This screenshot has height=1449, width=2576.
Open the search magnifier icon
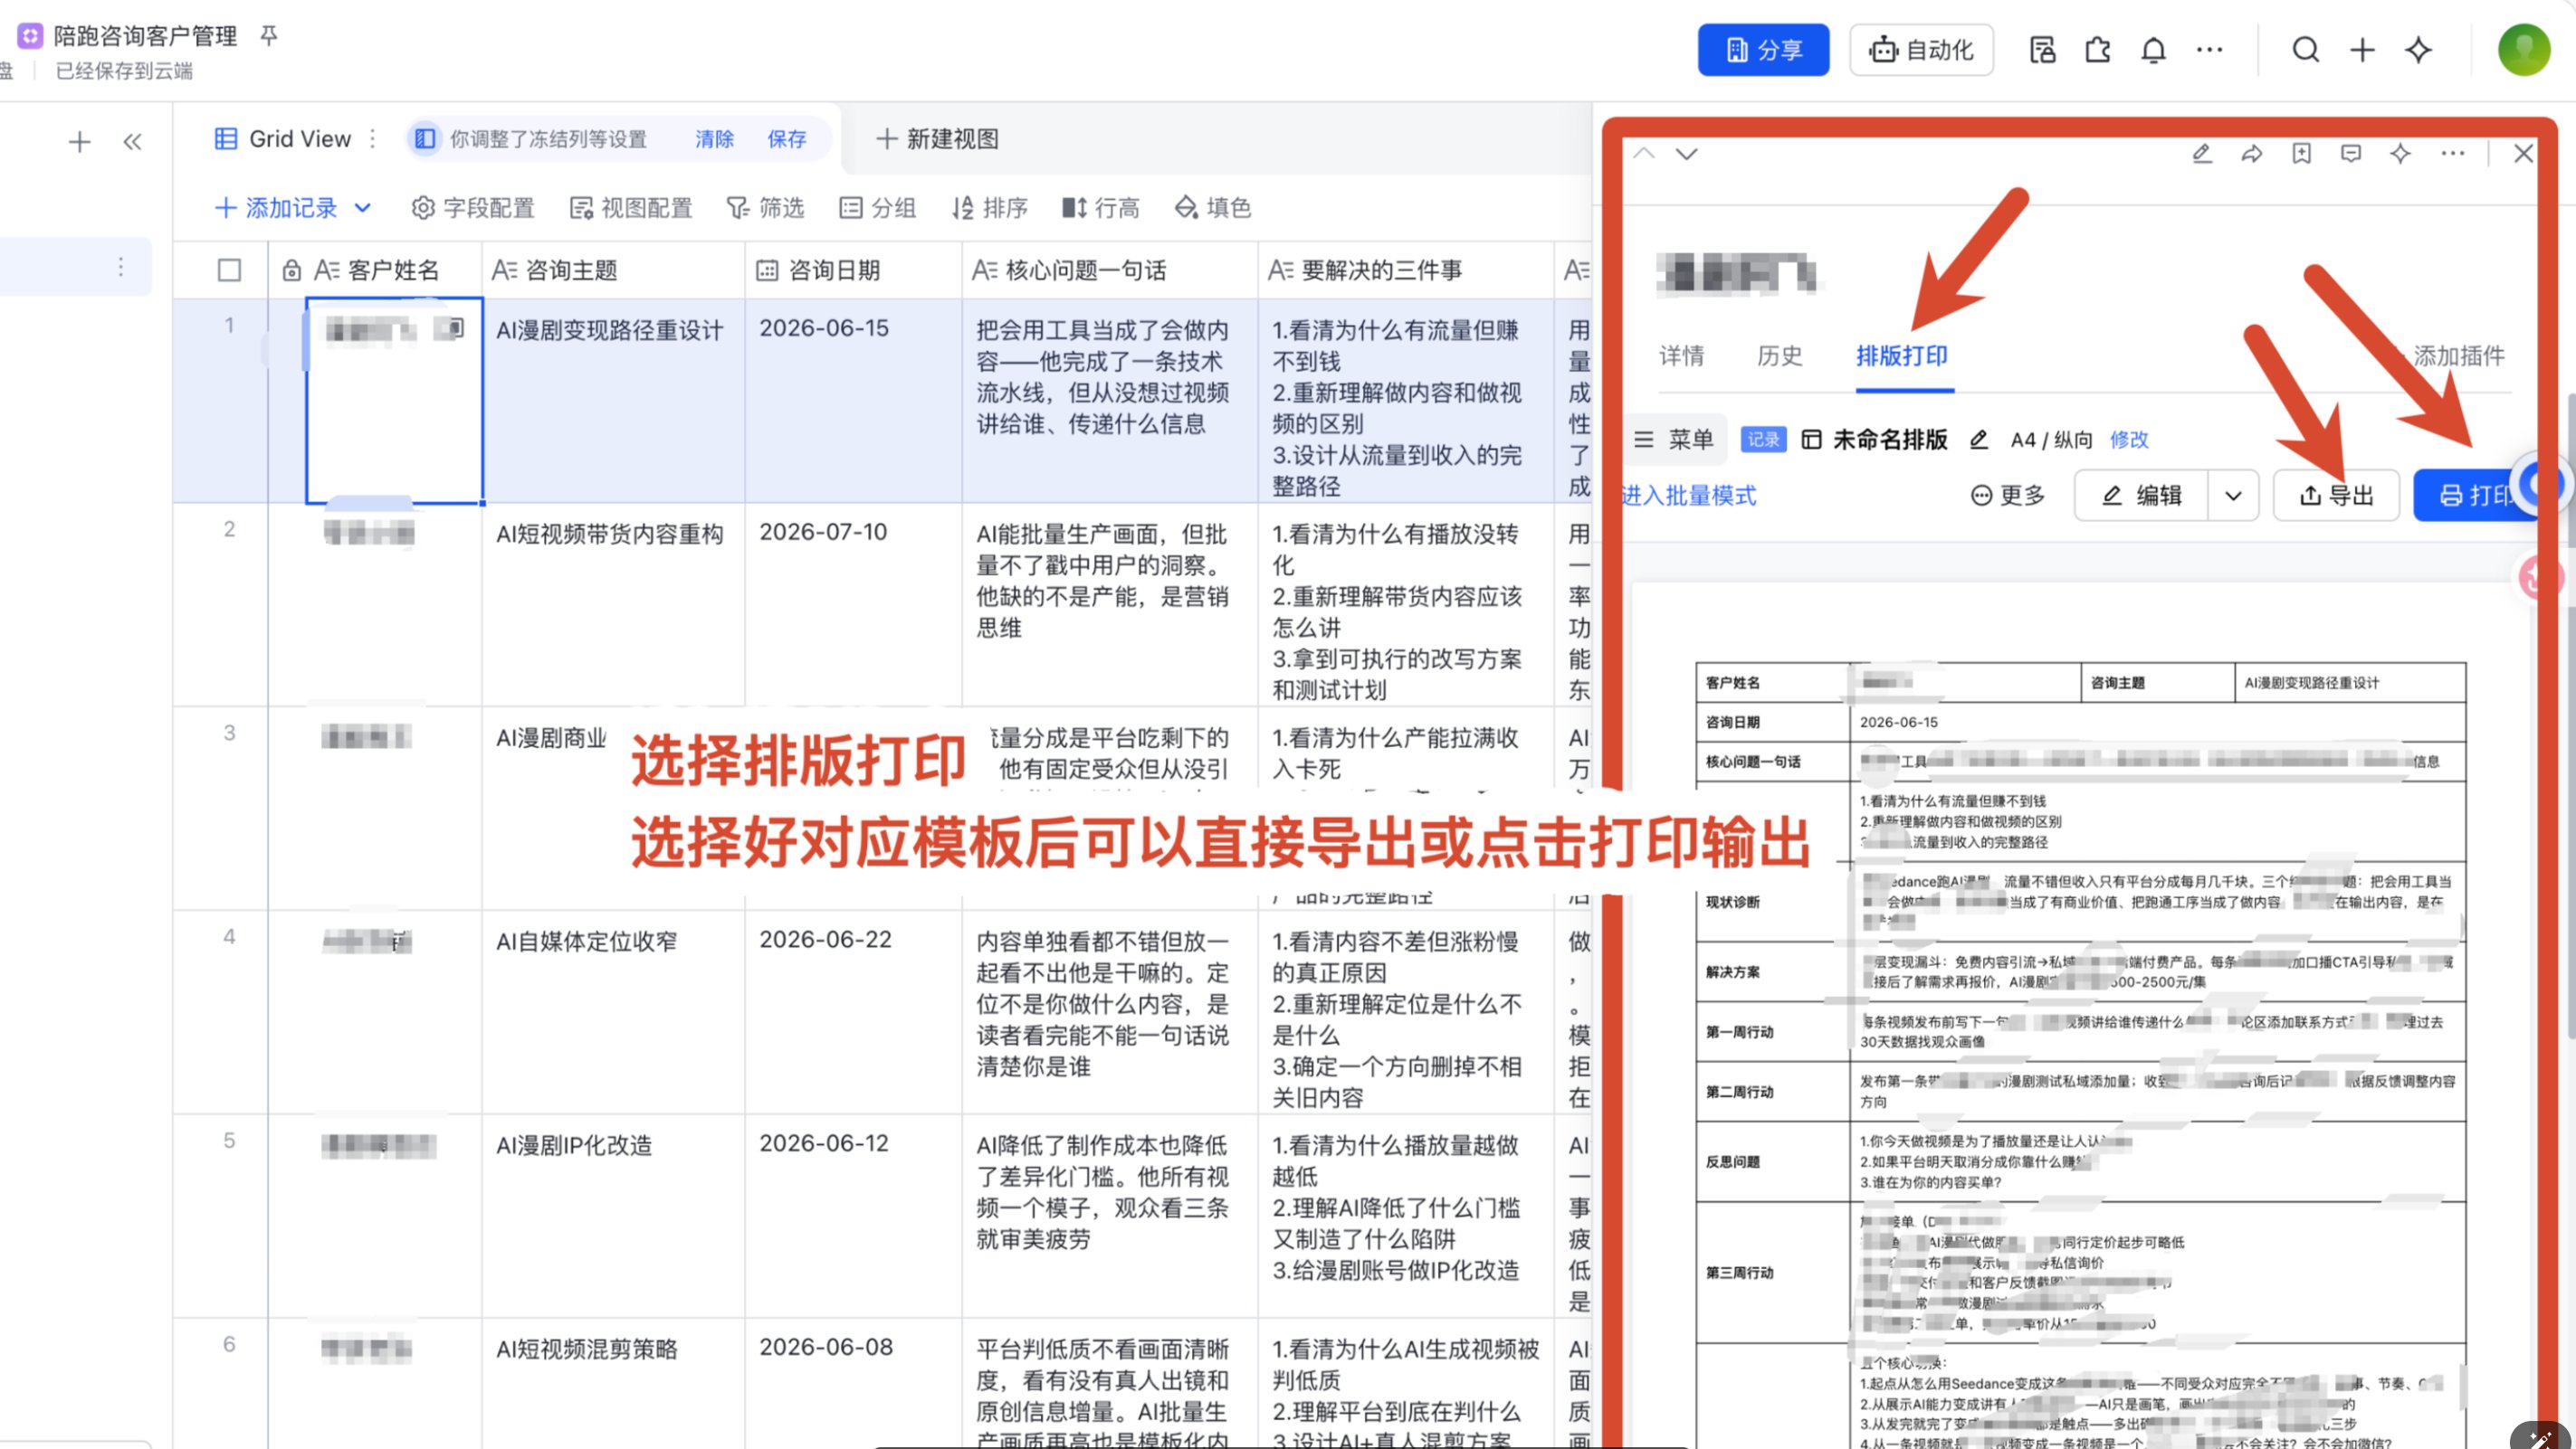[x=2305, y=50]
